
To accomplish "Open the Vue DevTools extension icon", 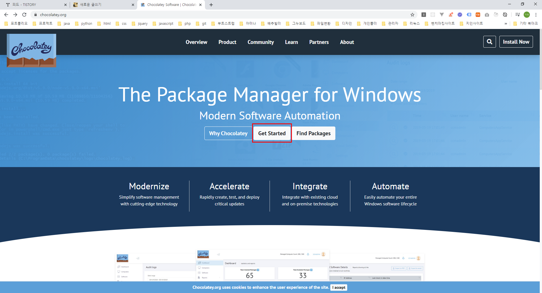I will [442, 15].
